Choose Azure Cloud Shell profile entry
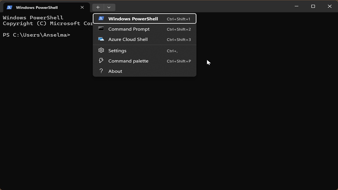Screen dimensions: 338x190 (x=144, y=39)
